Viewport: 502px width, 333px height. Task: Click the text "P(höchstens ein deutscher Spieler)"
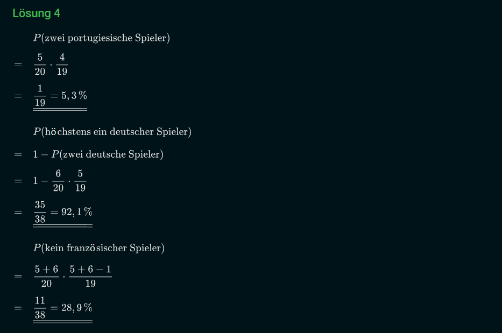(x=112, y=132)
